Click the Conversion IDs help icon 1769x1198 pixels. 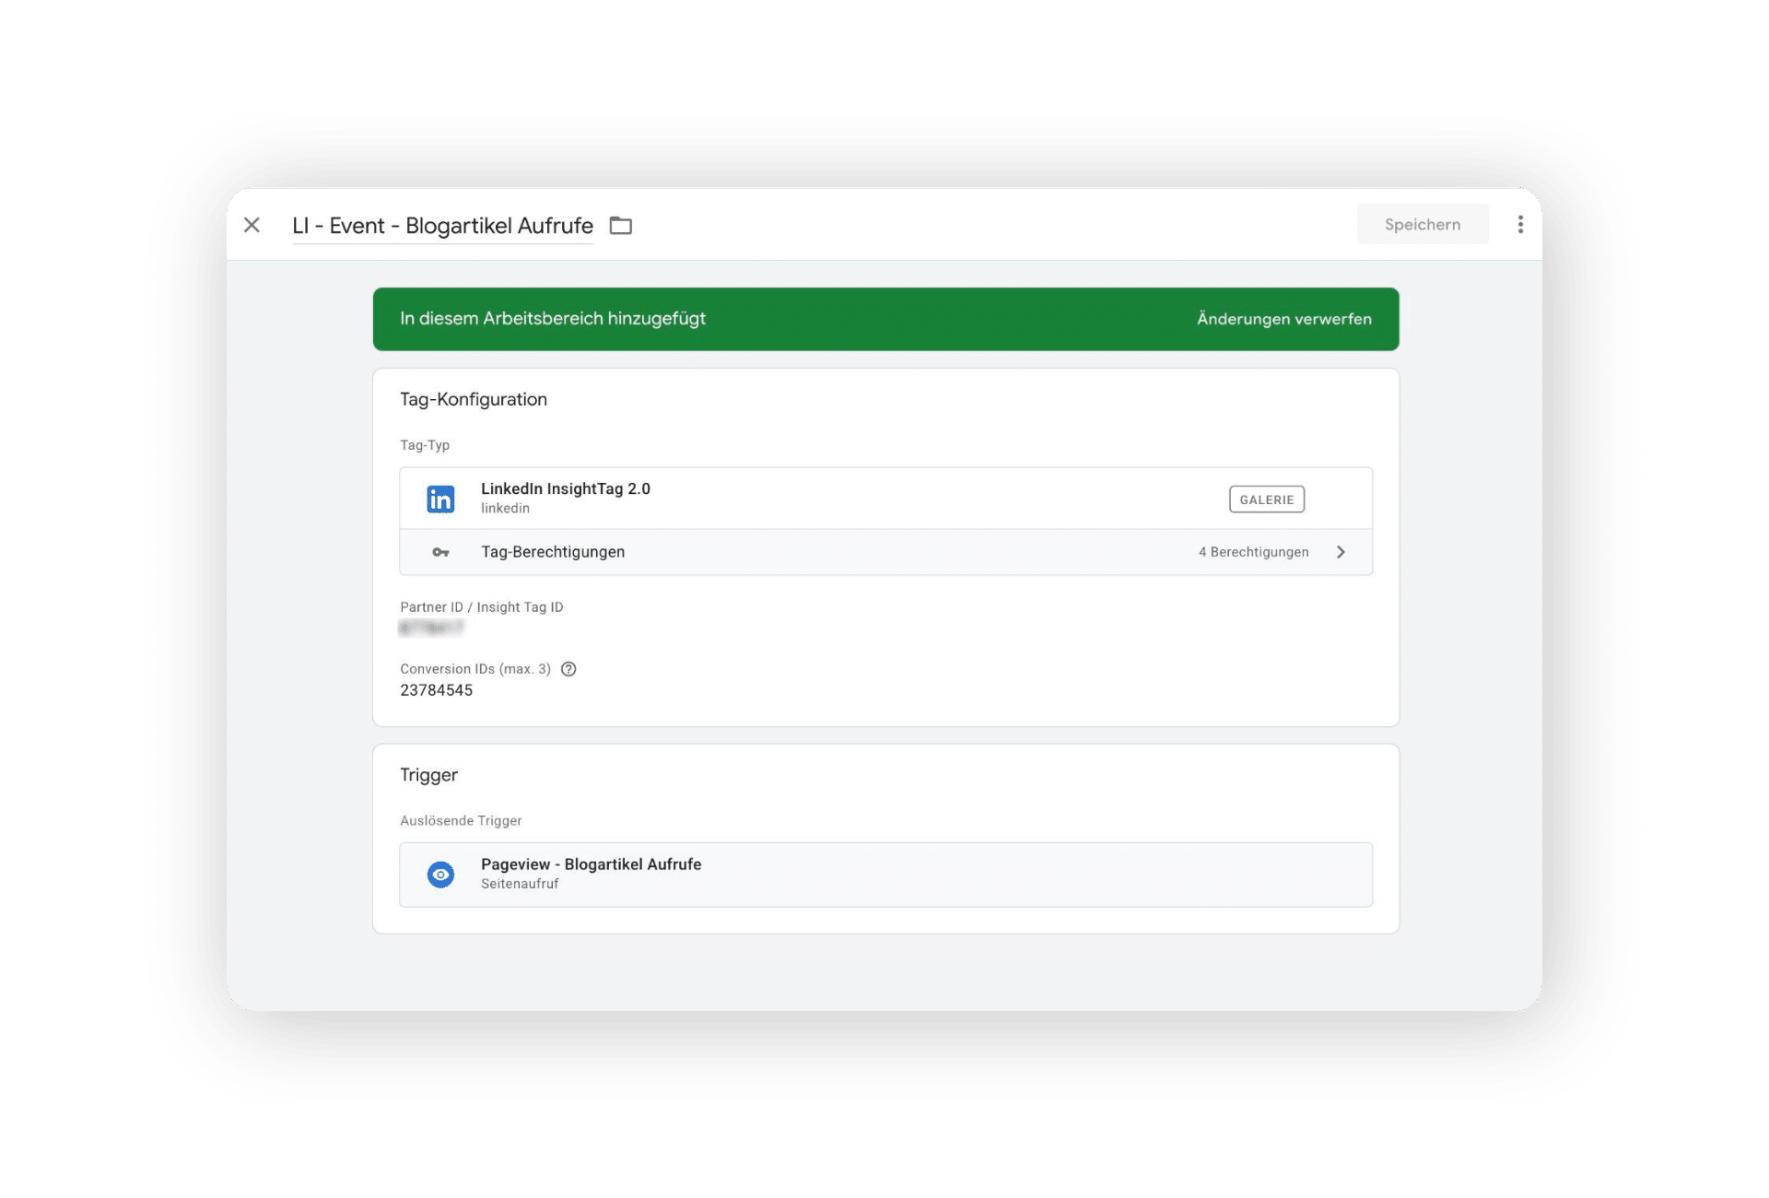pos(568,669)
